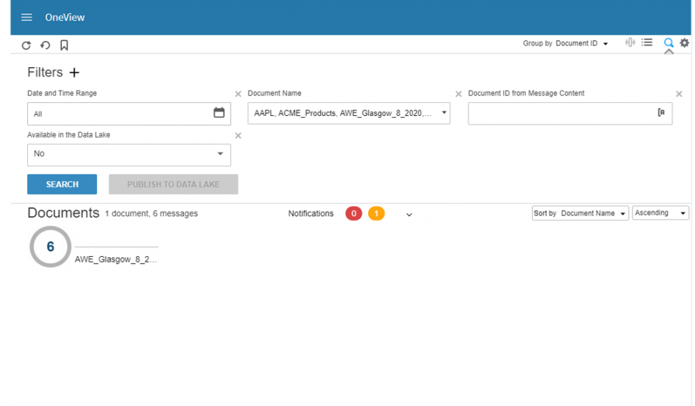Add a new filter with plus icon
Viewport: 695px width, 406px height.
75,73
